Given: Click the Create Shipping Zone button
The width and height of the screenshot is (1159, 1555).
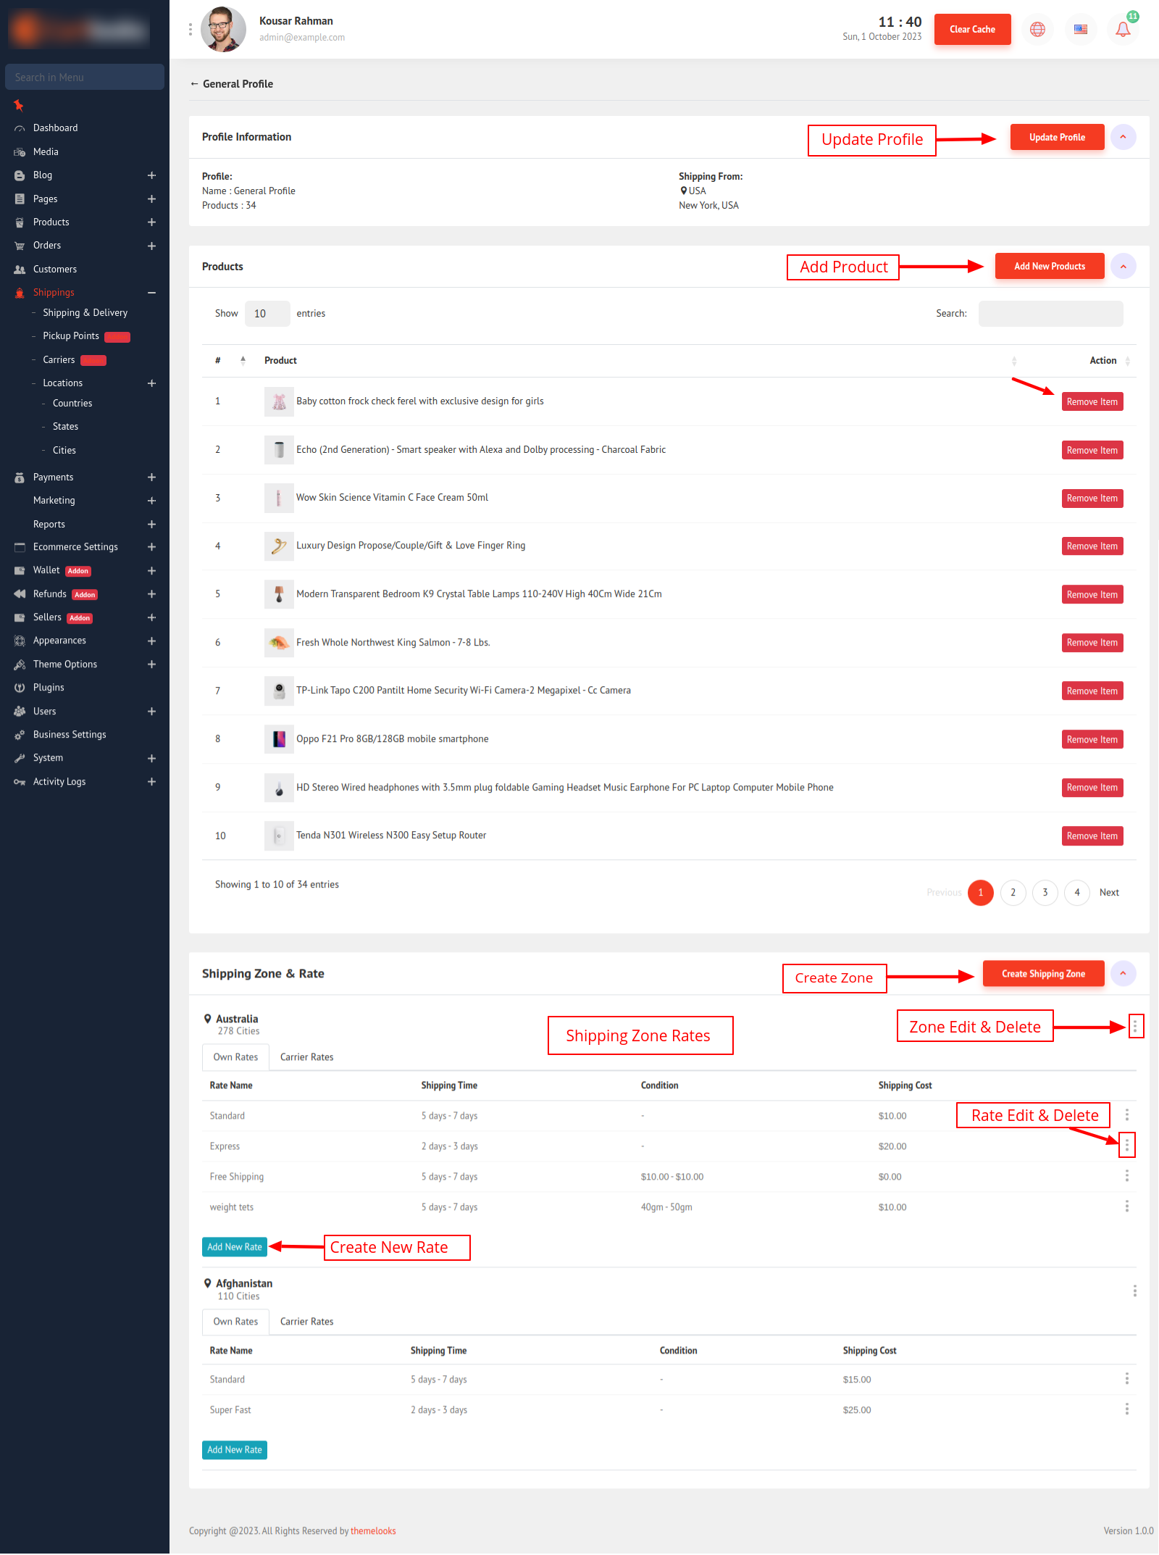Looking at the screenshot, I should (x=1043, y=974).
